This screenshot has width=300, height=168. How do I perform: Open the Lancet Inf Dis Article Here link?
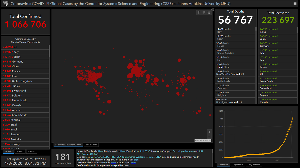coord(101,151)
